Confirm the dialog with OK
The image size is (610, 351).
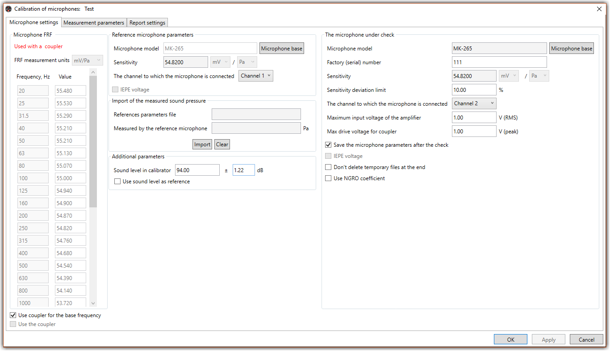(510, 339)
